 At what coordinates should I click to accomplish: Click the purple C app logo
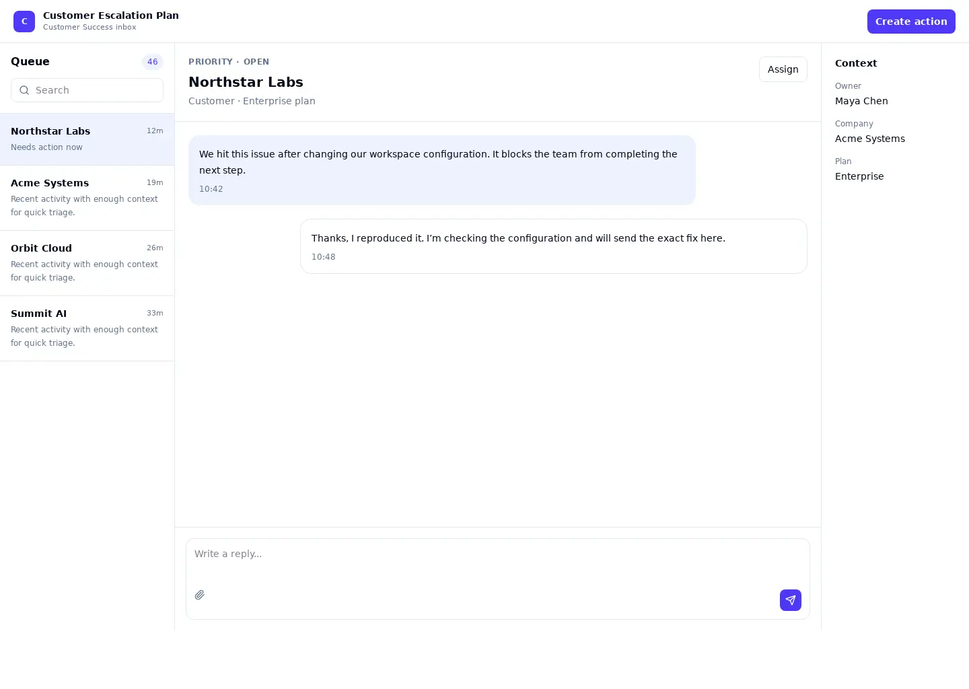coord(24,22)
